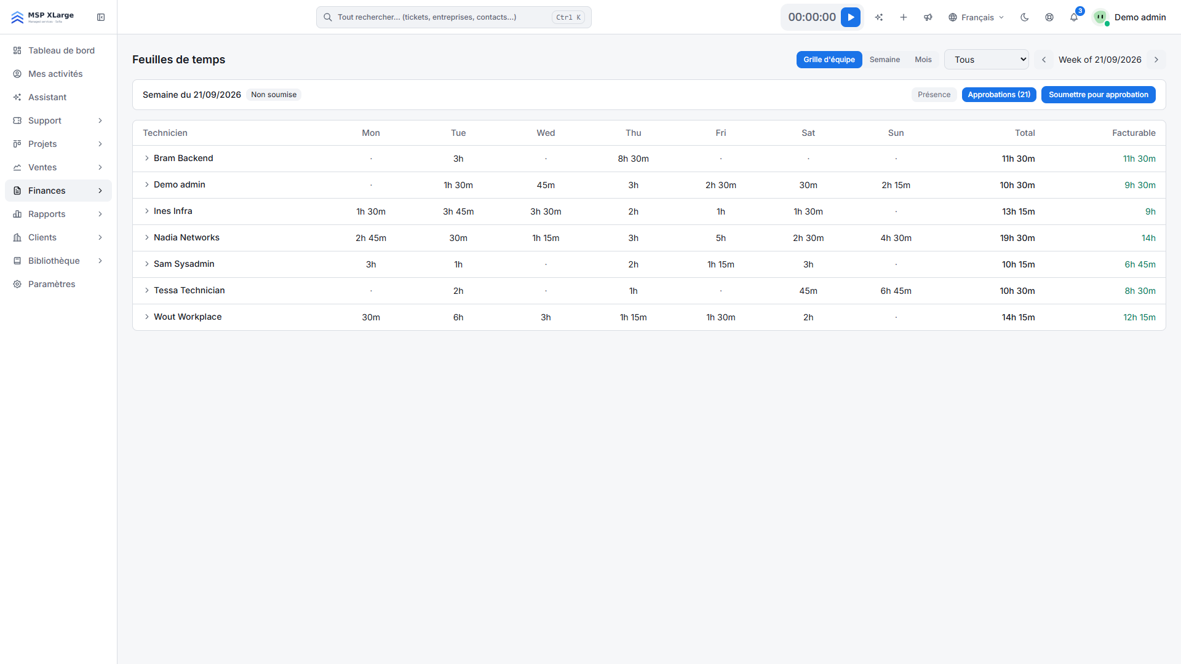Click the Week of 21/09/2026 label

pos(1100,60)
